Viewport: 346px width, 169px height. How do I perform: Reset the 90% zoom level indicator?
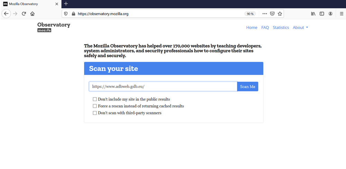tap(250, 14)
